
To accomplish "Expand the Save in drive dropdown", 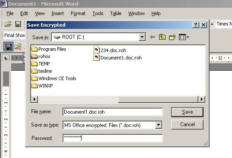I will click(x=142, y=37).
